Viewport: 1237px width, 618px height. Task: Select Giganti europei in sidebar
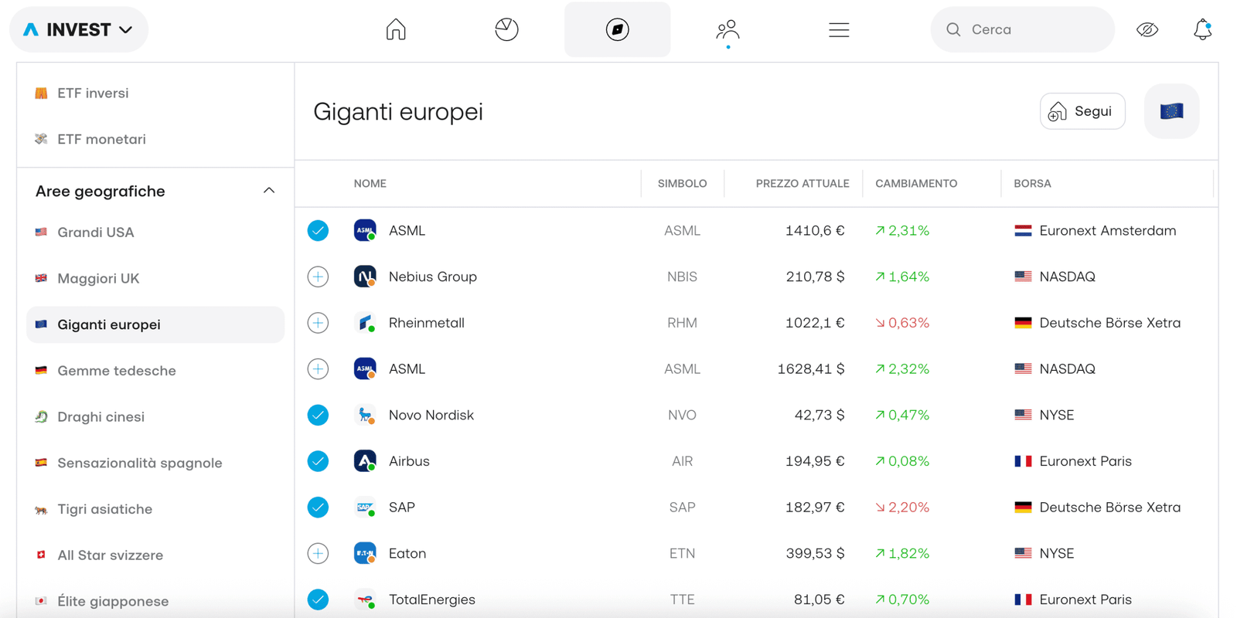tap(155, 324)
